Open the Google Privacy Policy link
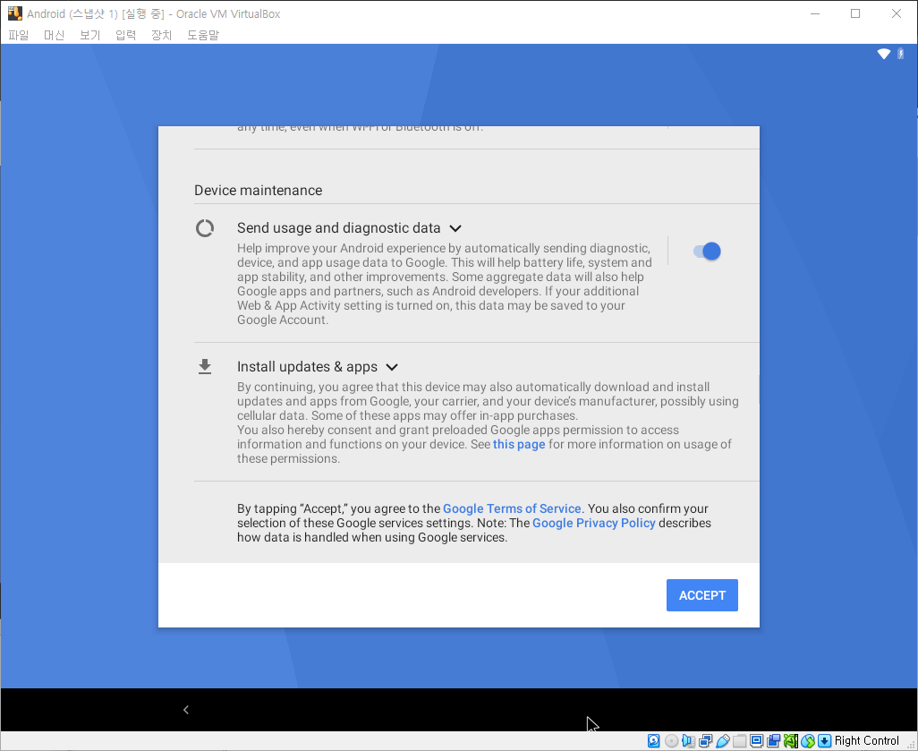The height and width of the screenshot is (751, 918). tap(593, 523)
